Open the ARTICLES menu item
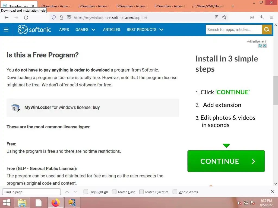 112,30
